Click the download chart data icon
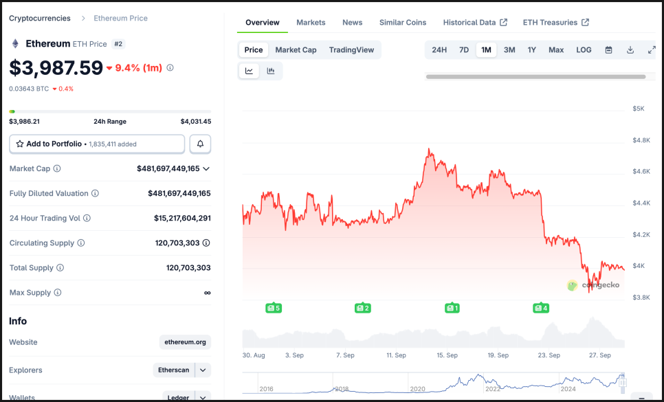664x402 pixels. [630, 50]
